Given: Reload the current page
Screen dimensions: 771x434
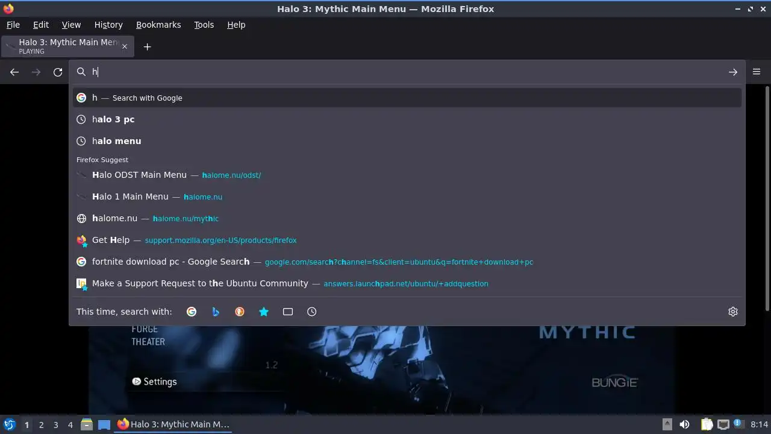Looking at the screenshot, I should tap(58, 72).
